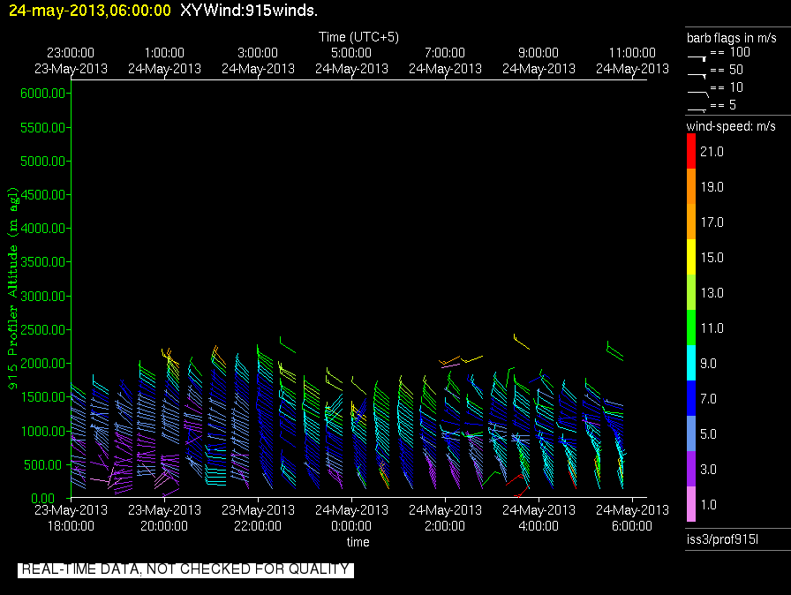Click the '== 5' barb legend value

pos(723,105)
